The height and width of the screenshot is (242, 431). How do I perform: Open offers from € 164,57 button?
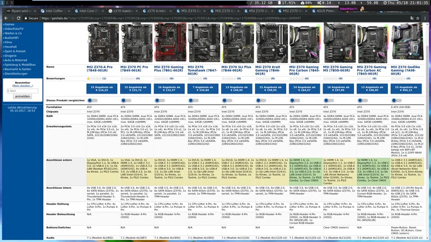click(x=304, y=89)
